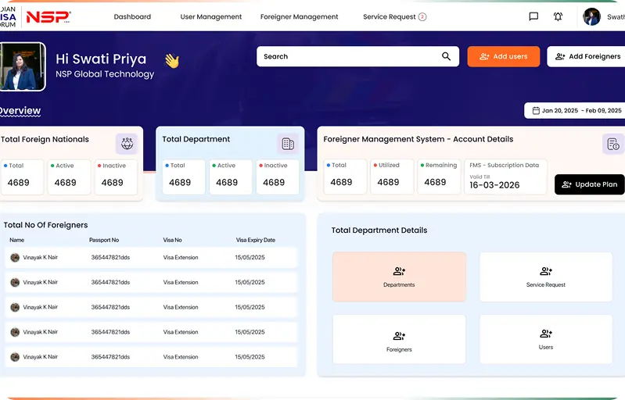Open the date range picker Jan 20, 2025
625x400 pixels.
(577, 111)
